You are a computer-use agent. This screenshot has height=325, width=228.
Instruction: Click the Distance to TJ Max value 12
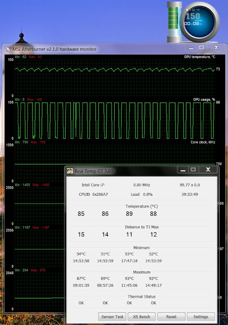[153, 234]
